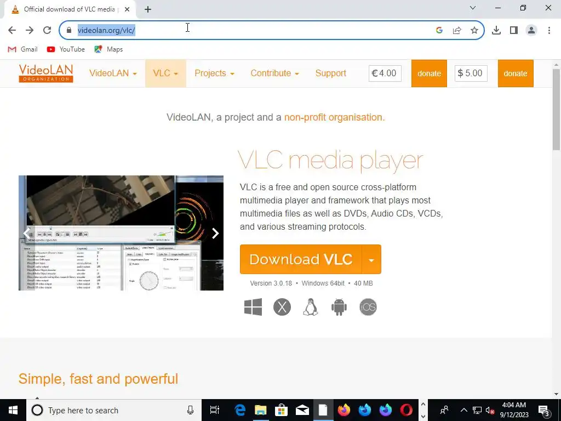Edit the € 4.00 donation amount field
Image resolution: width=561 pixels, height=421 pixels.
tap(385, 73)
